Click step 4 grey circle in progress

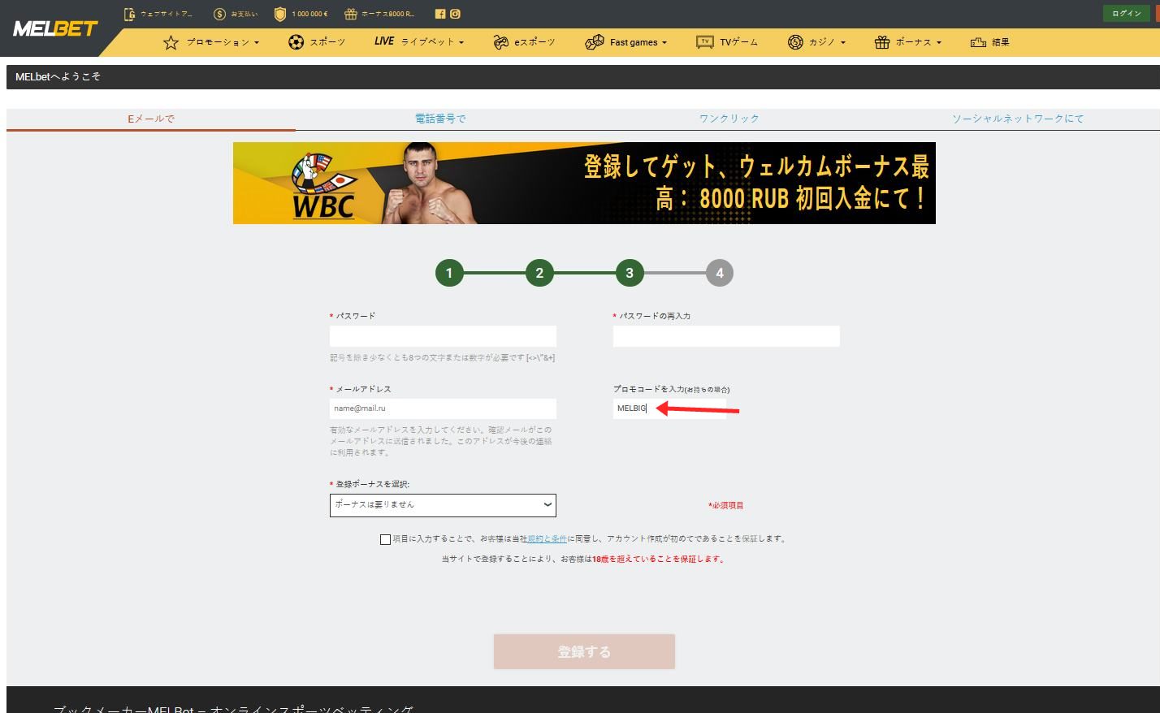pyautogui.click(x=720, y=273)
